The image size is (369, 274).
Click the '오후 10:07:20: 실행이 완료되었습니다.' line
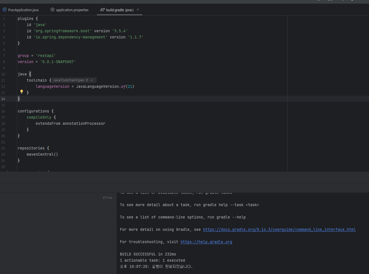point(156,266)
